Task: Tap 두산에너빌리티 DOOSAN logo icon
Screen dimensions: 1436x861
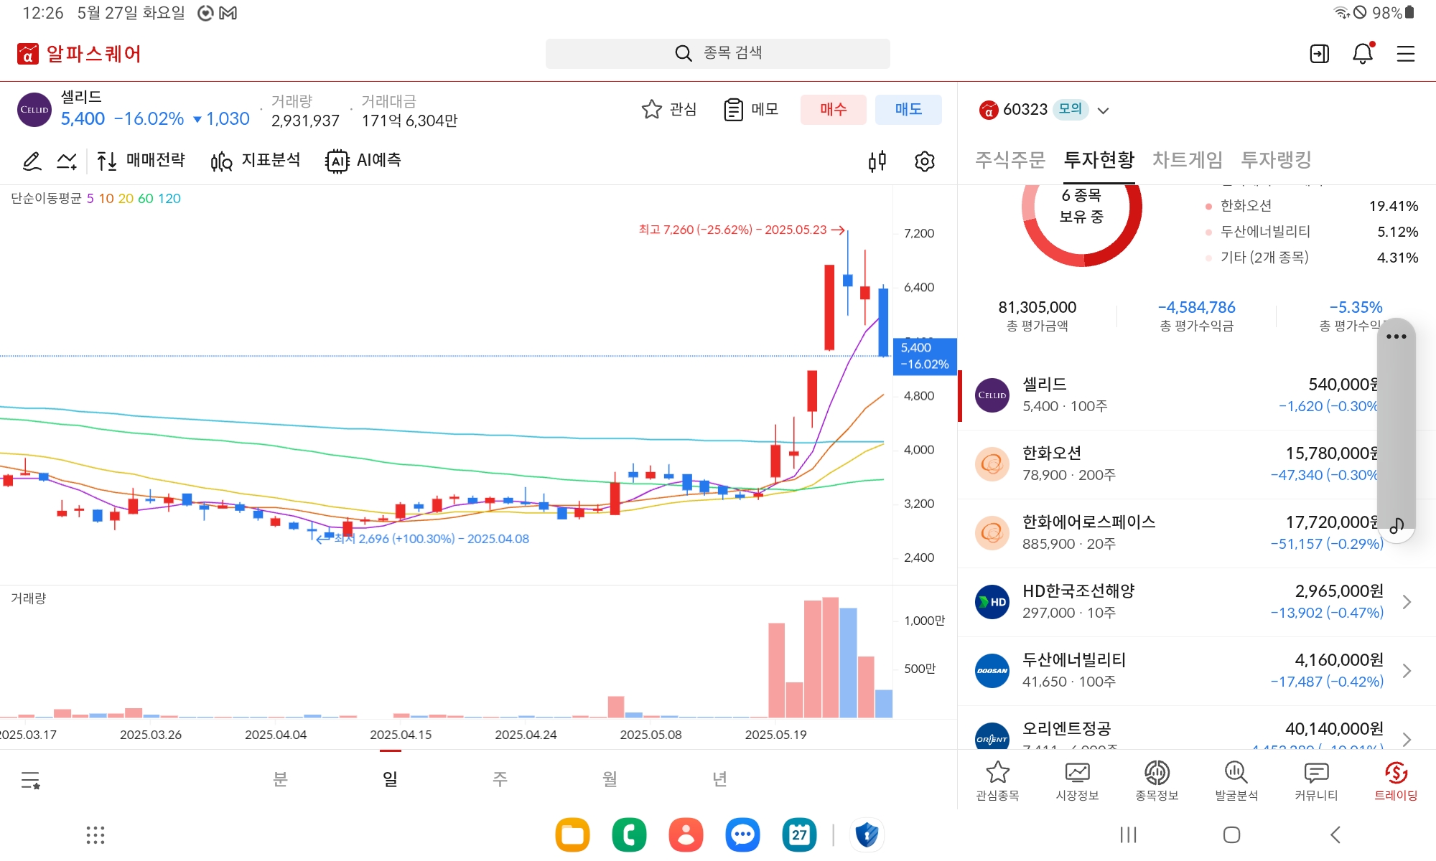Action: pos(992,671)
